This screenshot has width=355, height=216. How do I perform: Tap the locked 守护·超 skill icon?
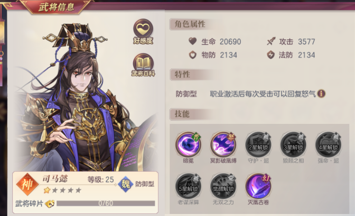pos(258,145)
